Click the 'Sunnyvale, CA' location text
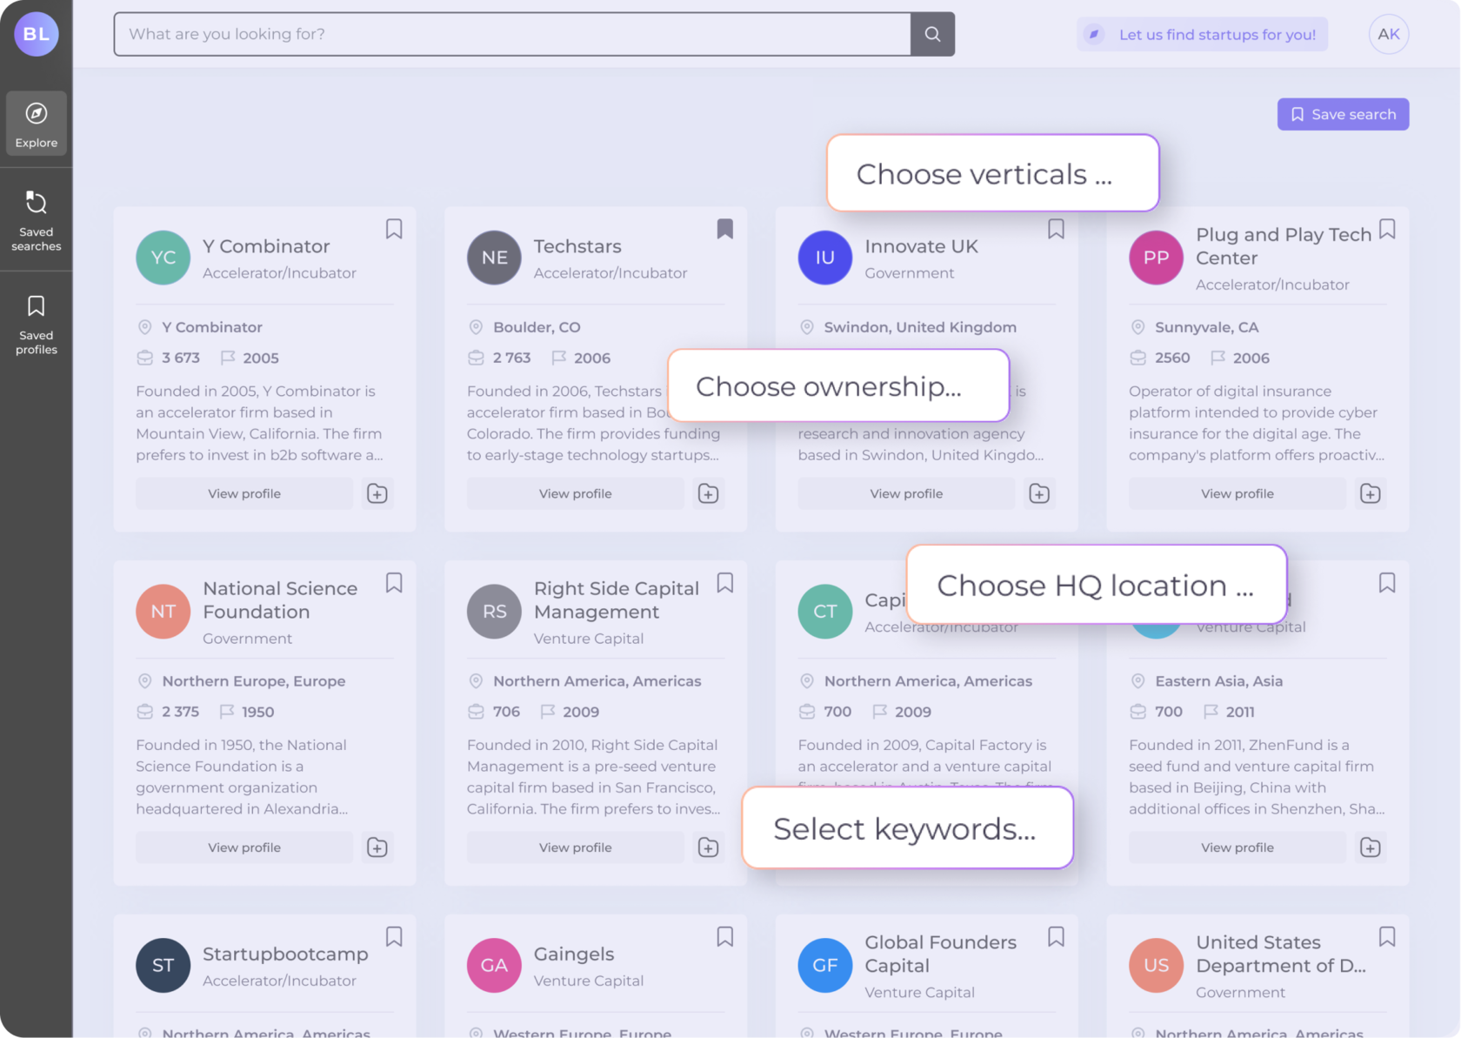Viewport: 1461px width, 1038px height. (x=1207, y=327)
